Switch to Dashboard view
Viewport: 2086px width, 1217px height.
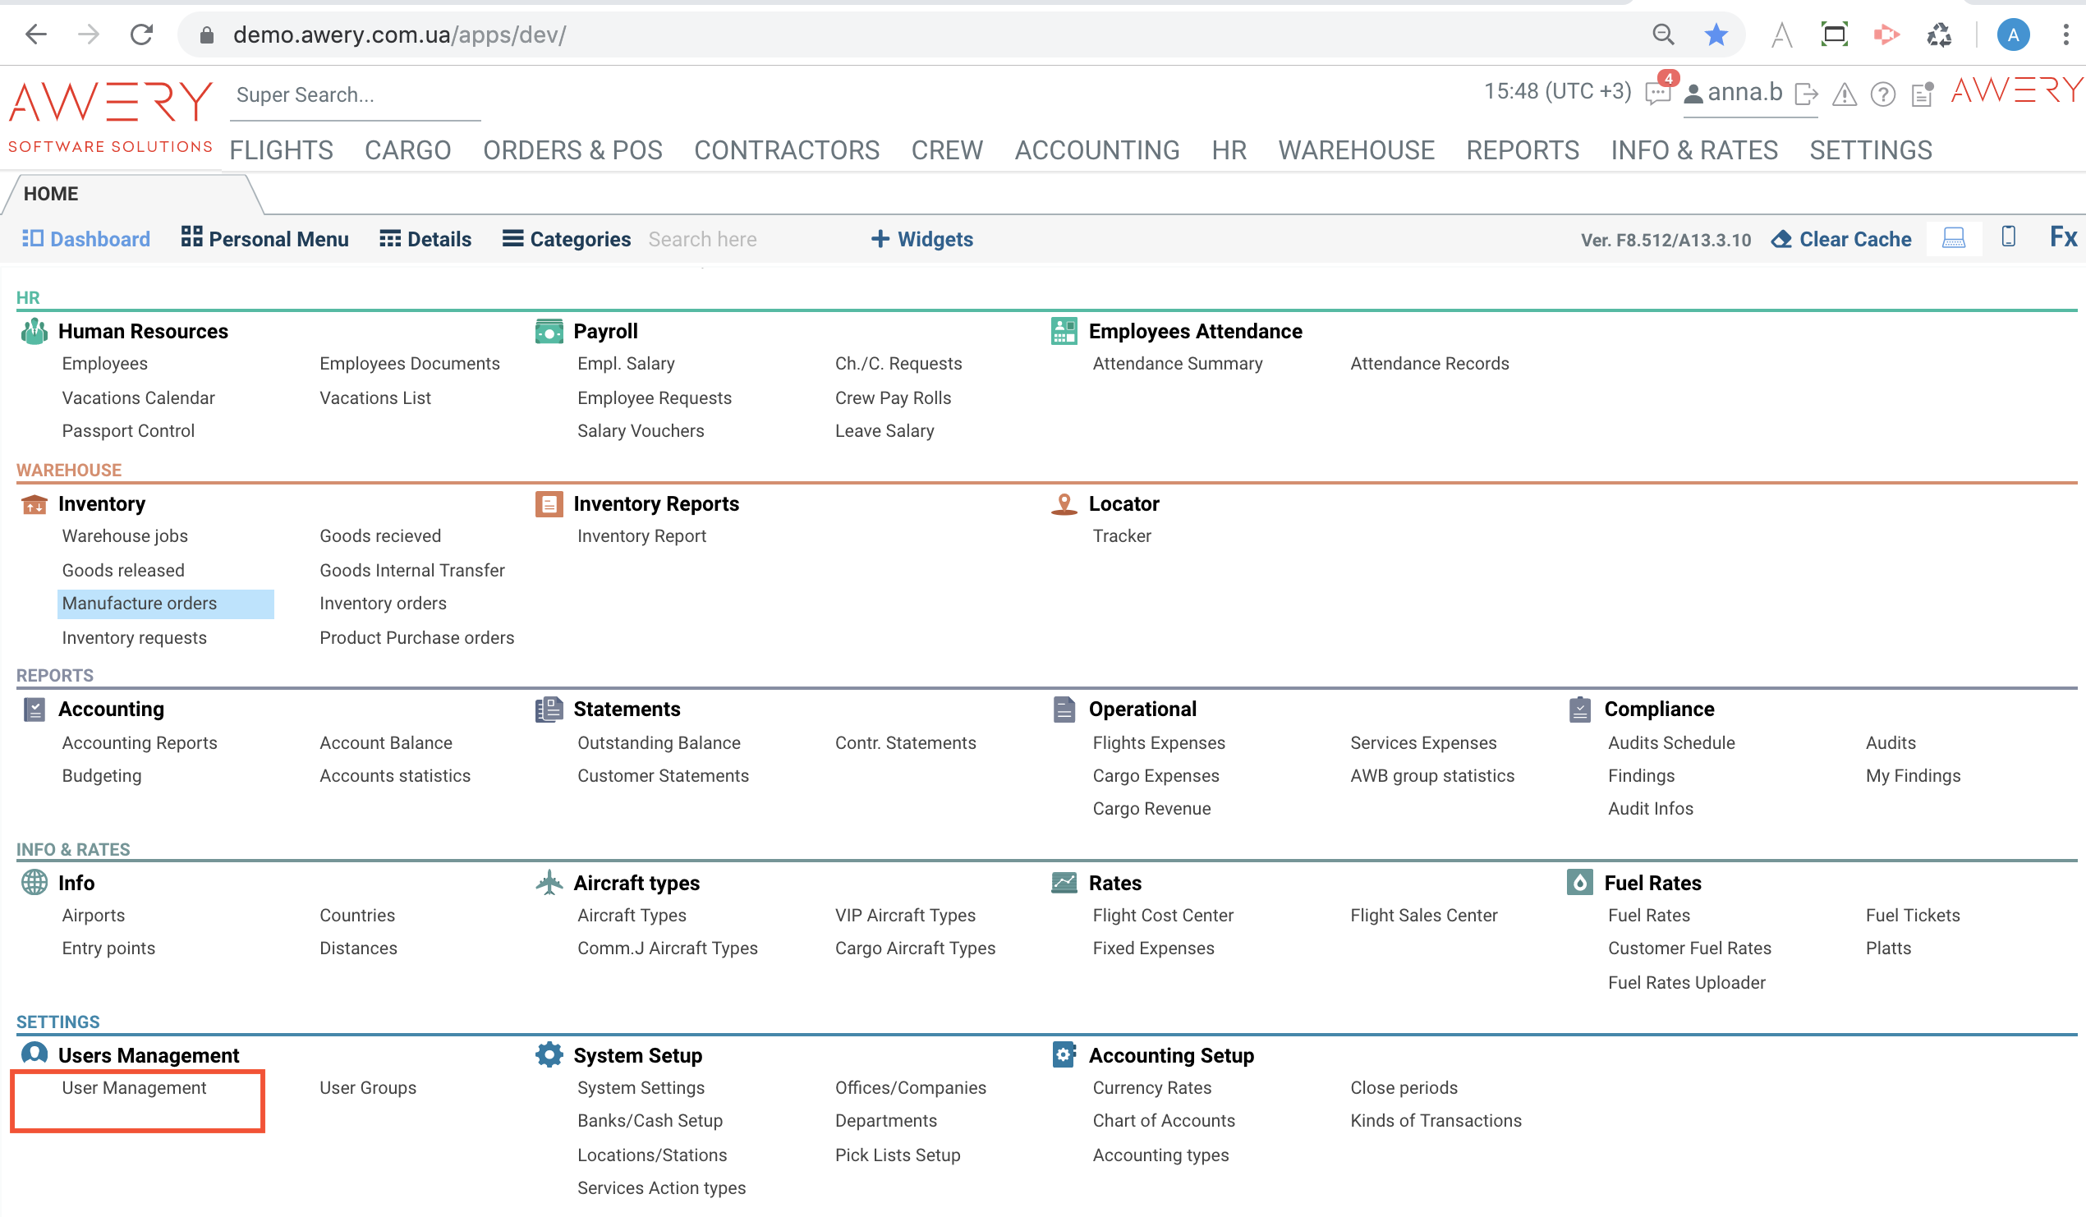[86, 239]
